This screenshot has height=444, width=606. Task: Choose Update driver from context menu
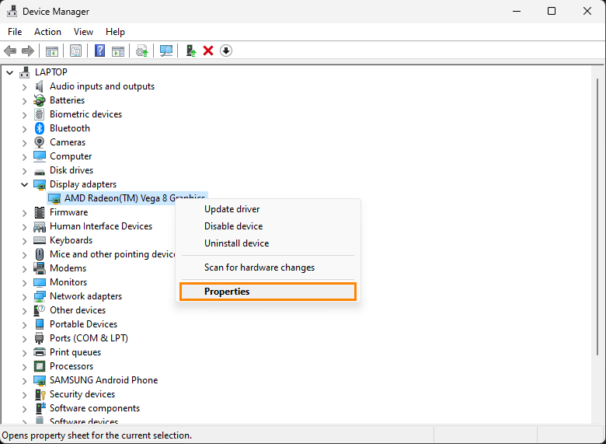(x=268, y=209)
